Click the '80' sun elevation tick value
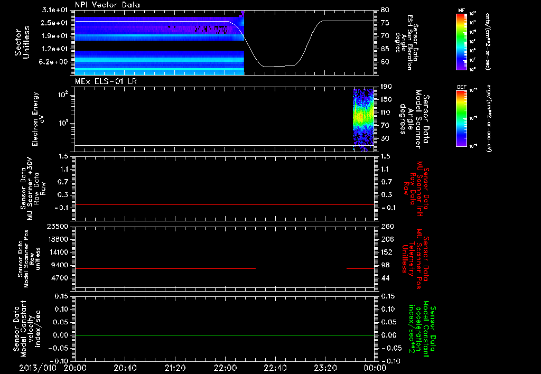Image resolution: width=541 pixels, height=374 pixels. [385, 10]
